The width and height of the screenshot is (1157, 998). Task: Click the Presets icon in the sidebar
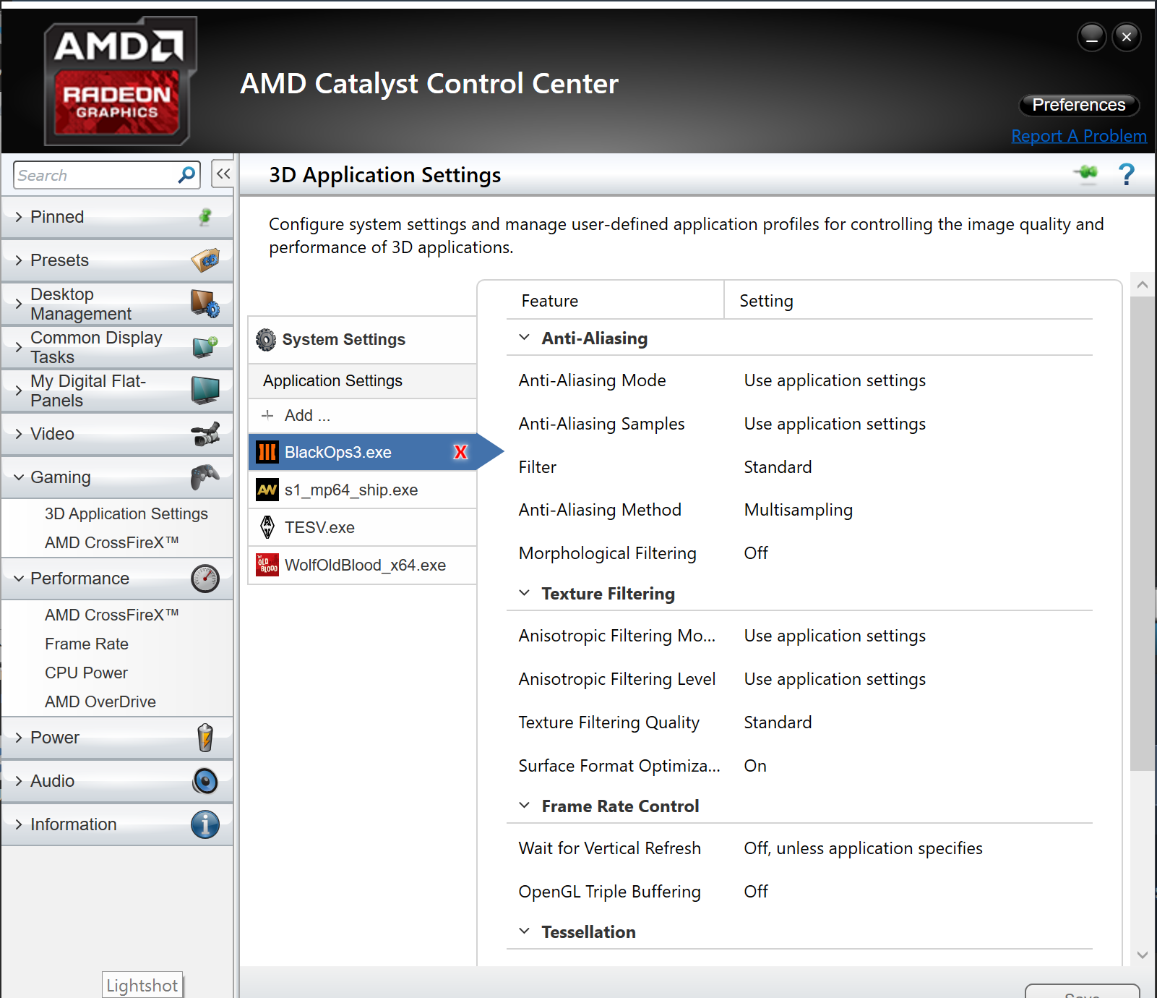205,260
